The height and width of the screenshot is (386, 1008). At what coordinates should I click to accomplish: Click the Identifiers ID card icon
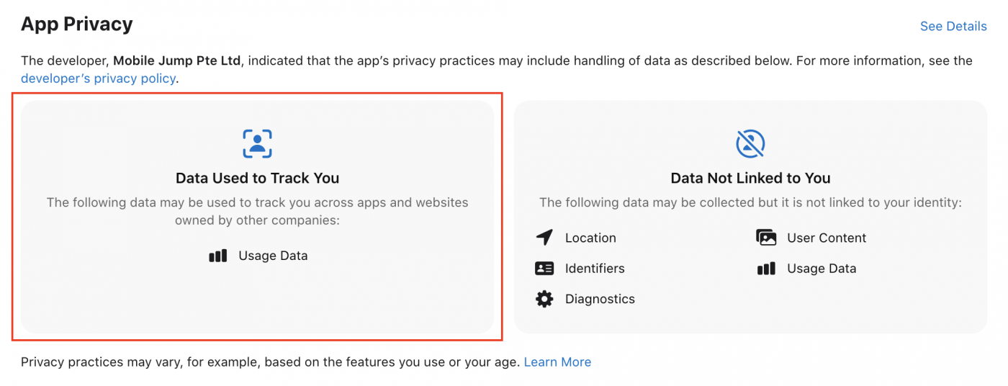tap(544, 269)
